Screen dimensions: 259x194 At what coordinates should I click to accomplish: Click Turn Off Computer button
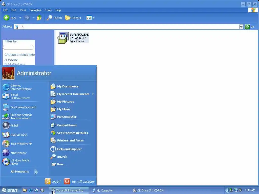pos(79,181)
